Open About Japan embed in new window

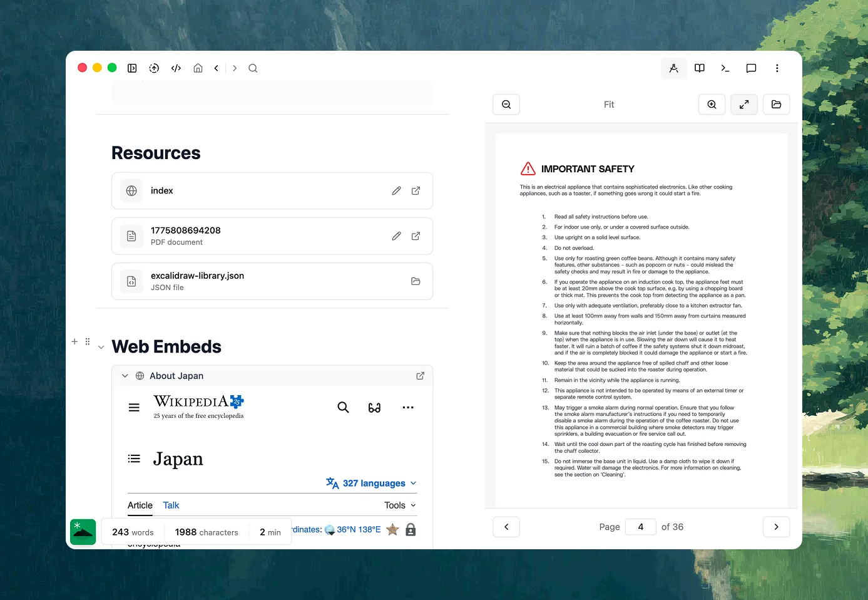pos(420,376)
